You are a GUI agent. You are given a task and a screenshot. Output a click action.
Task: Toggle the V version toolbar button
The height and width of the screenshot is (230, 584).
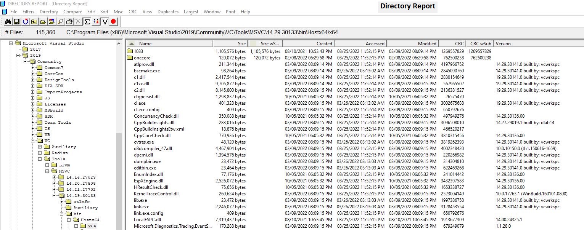click(105, 22)
